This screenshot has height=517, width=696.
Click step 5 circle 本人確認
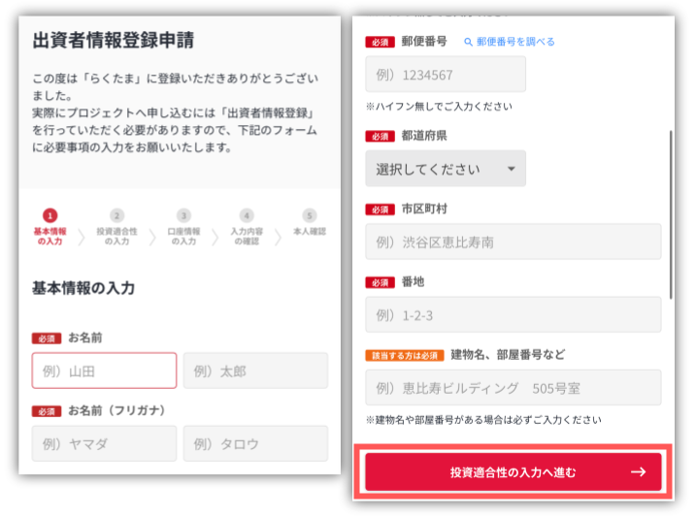coord(309,215)
